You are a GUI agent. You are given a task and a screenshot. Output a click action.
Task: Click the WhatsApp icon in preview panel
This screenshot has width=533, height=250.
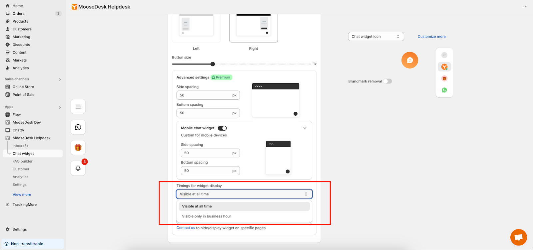(x=444, y=90)
